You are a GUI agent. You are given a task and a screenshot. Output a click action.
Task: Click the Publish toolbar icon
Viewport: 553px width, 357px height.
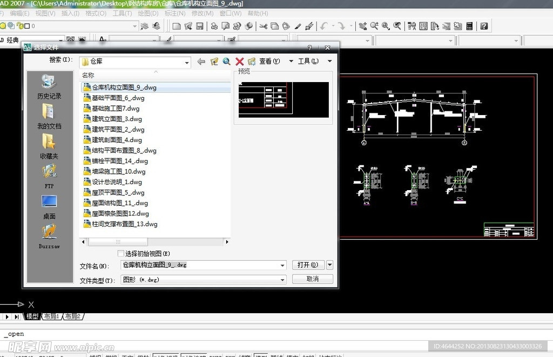tap(237, 26)
